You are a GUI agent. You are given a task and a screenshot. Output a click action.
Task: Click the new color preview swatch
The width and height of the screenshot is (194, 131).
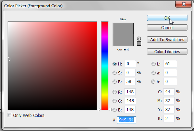pyautogui.click(x=123, y=29)
